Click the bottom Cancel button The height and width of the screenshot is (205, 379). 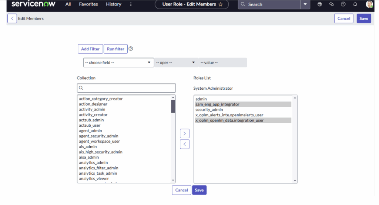pos(181,190)
